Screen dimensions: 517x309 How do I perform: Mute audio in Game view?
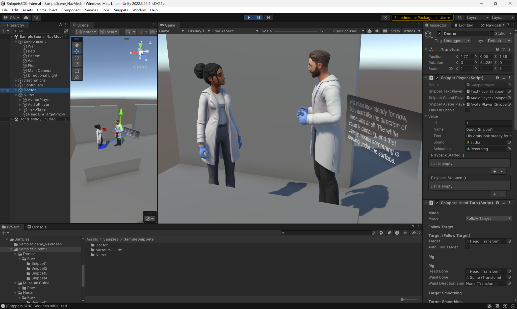pos(377,31)
